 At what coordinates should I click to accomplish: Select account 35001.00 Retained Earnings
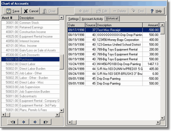31,27
